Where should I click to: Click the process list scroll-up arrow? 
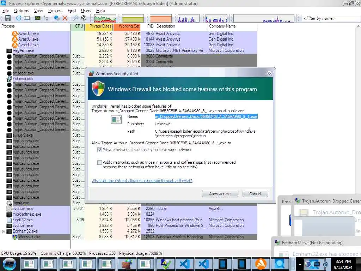tap(358, 26)
